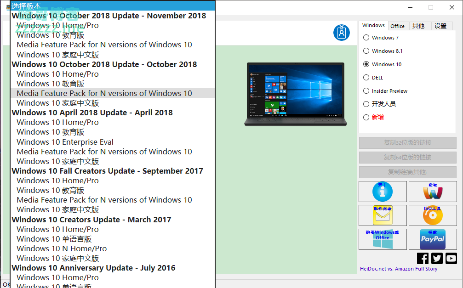Click the Windows 10 laptop image

coord(296,94)
